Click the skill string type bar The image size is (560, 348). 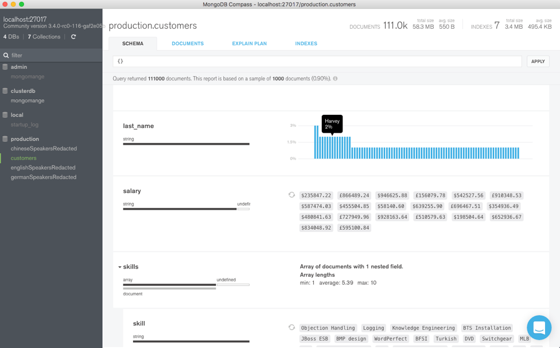pos(191,342)
